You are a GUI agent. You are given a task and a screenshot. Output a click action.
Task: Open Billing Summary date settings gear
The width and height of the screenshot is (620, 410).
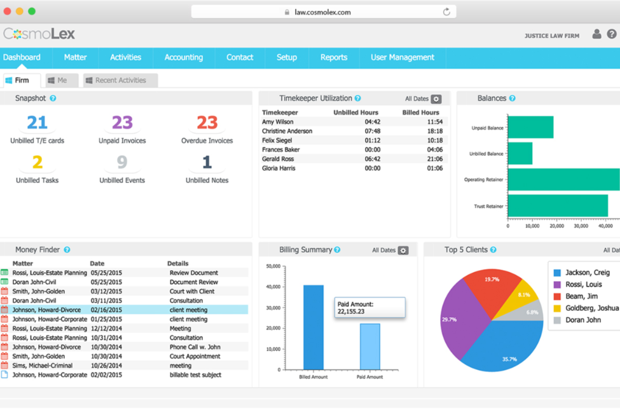tap(403, 250)
